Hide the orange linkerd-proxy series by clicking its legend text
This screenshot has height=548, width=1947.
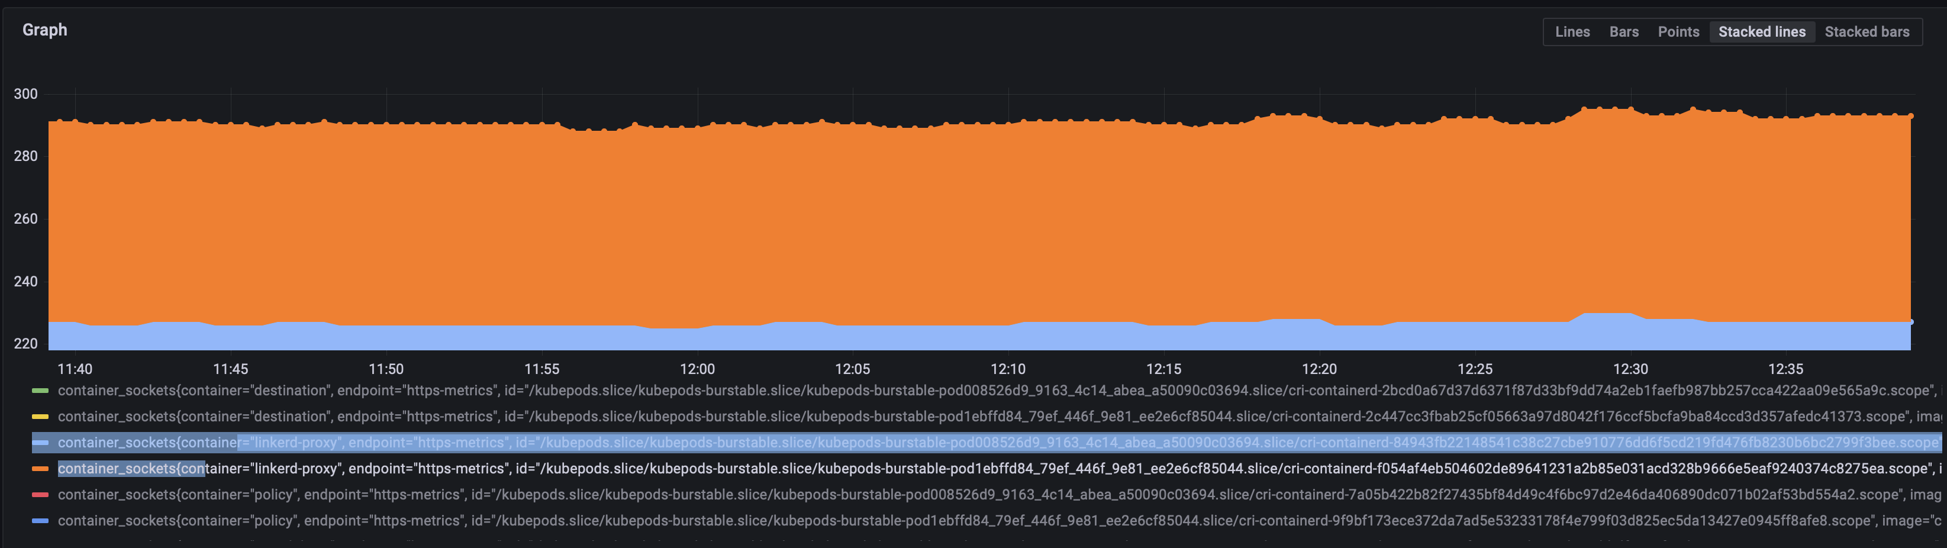(302, 469)
